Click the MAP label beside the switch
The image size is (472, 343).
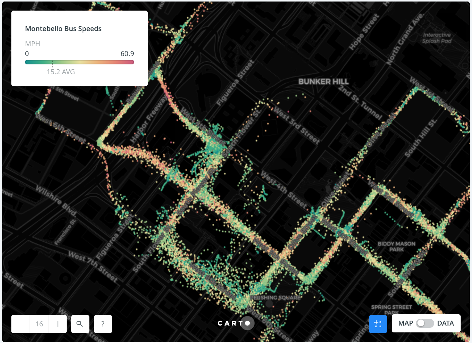pyautogui.click(x=406, y=323)
